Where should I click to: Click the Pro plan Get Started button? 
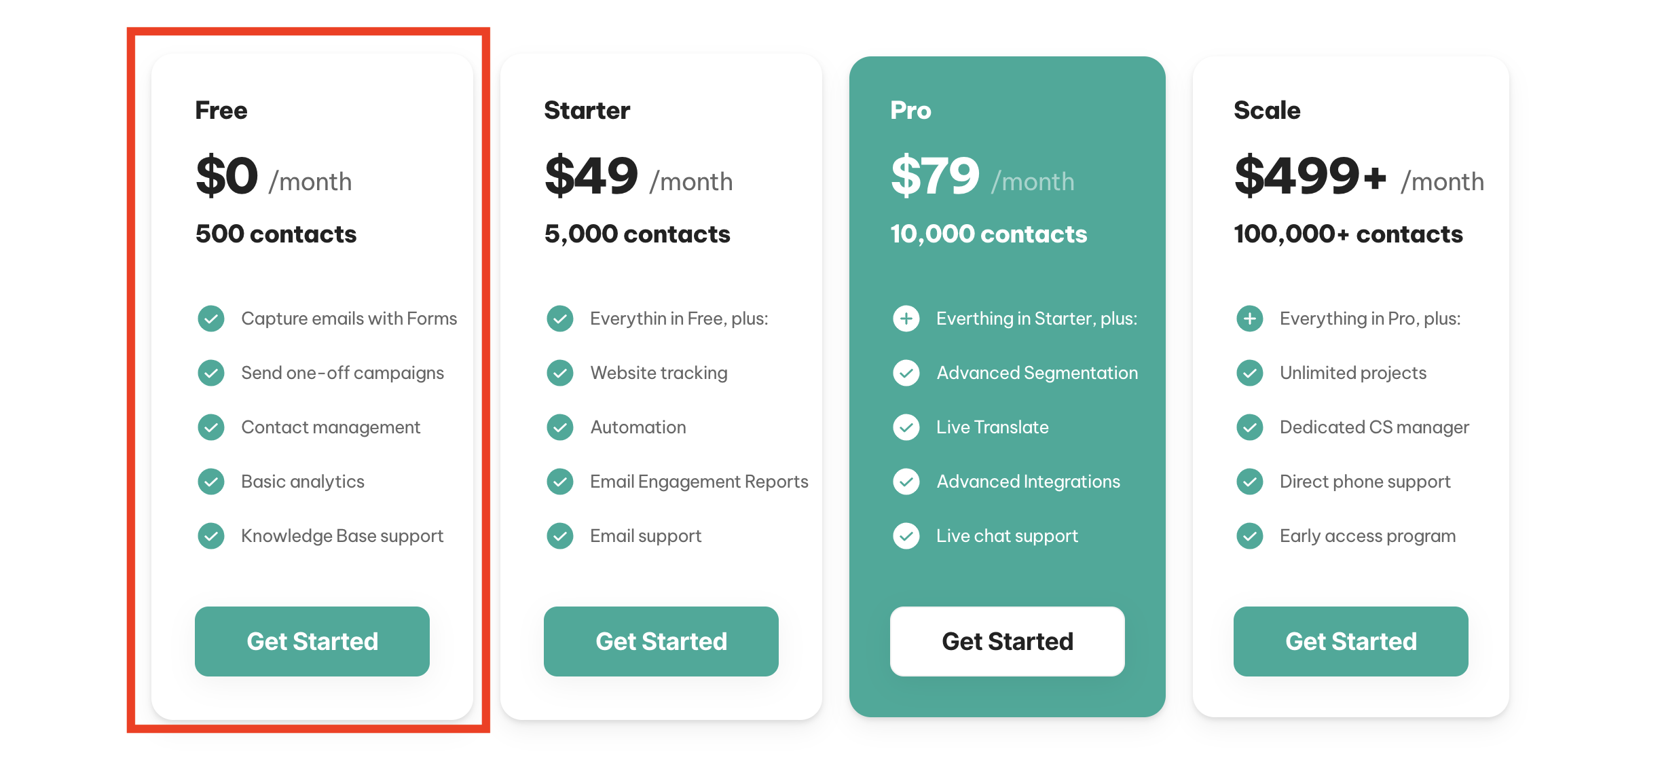tap(1007, 641)
